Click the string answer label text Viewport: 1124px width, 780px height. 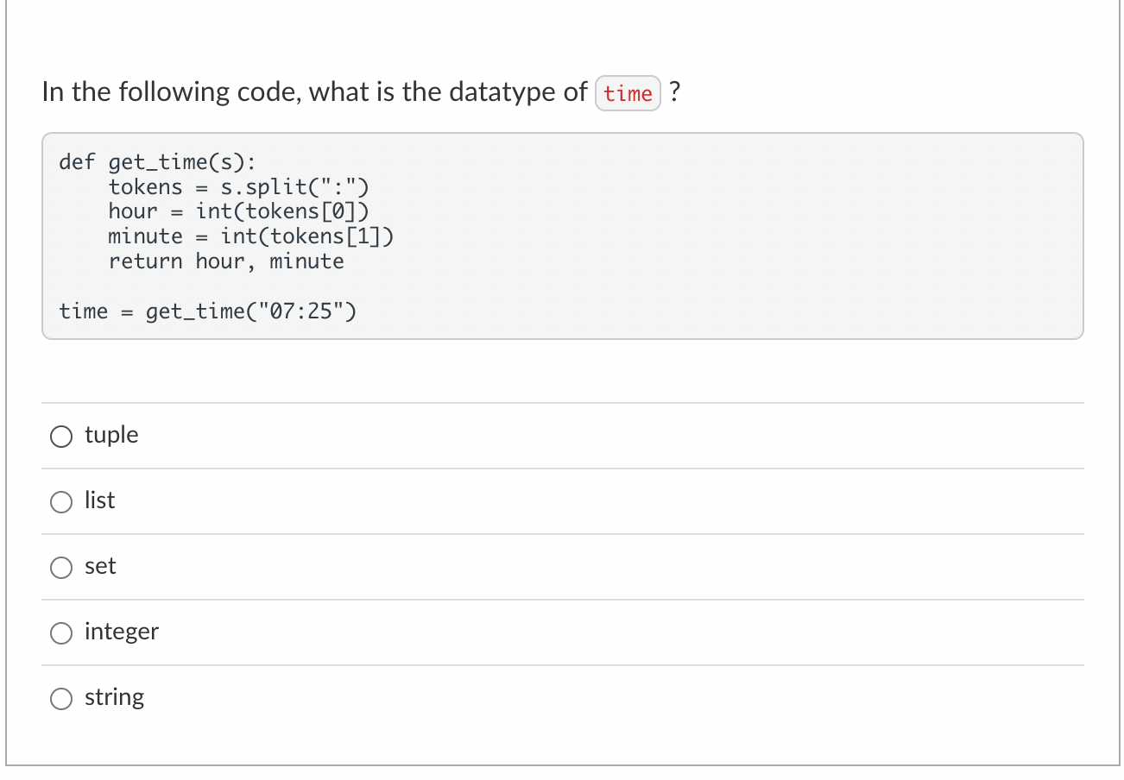click(x=114, y=698)
